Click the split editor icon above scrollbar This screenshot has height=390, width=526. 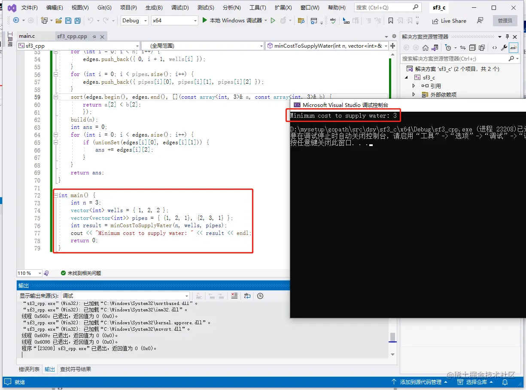[393, 46]
